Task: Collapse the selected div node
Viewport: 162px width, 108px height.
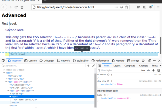Action: tap(10, 97)
